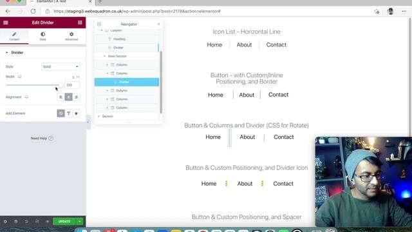Choose the star Icon for Add Element
The image size is (412, 232).
pyautogui.click(x=76, y=113)
